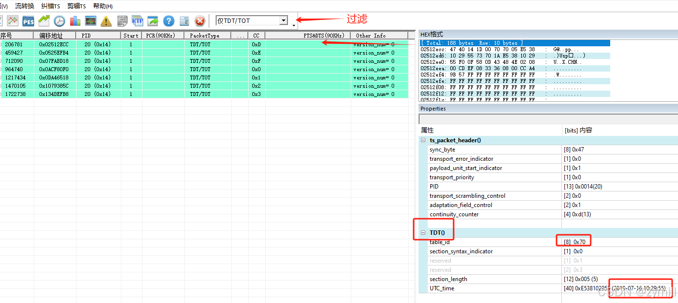The width and height of the screenshot is (678, 303).
Task: Select packet row 1722738
Action: coord(204,94)
